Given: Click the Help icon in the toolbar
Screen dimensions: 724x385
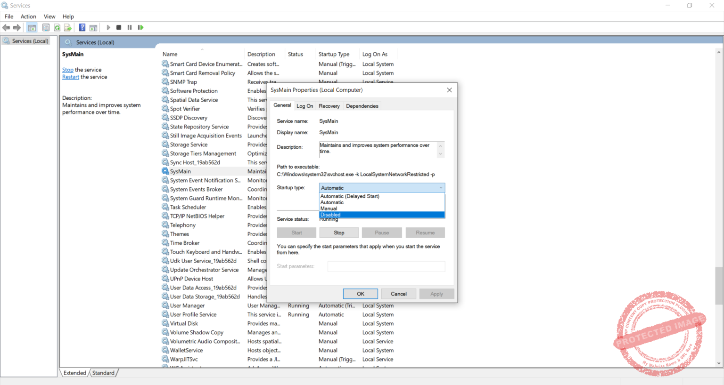Looking at the screenshot, I should [82, 27].
